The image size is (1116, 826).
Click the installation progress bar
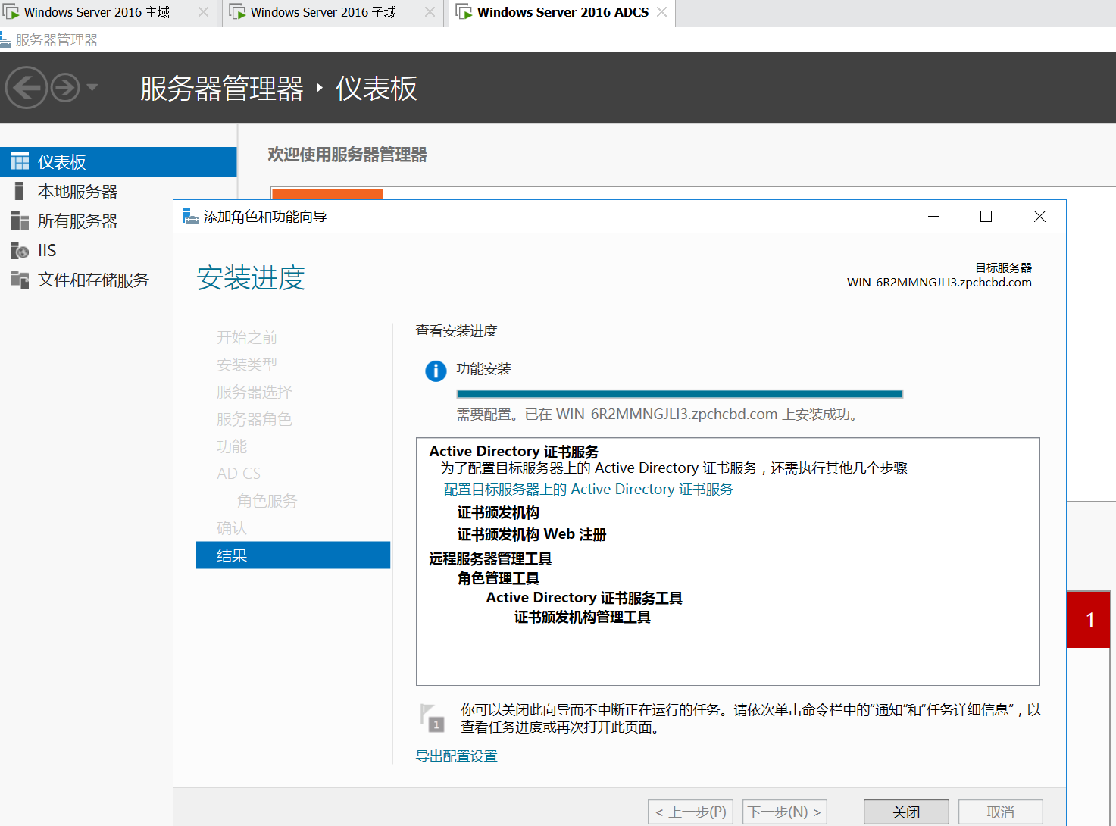pos(680,394)
